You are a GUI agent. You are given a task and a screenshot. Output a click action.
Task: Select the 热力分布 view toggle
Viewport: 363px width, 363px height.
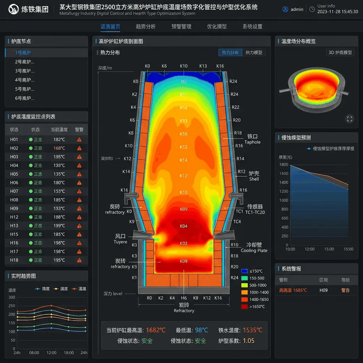click(230, 52)
